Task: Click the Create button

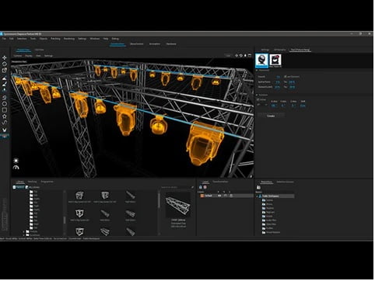Action: pos(271,116)
